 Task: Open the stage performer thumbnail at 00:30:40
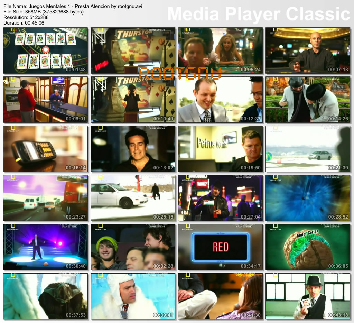(x=45, y=247)
